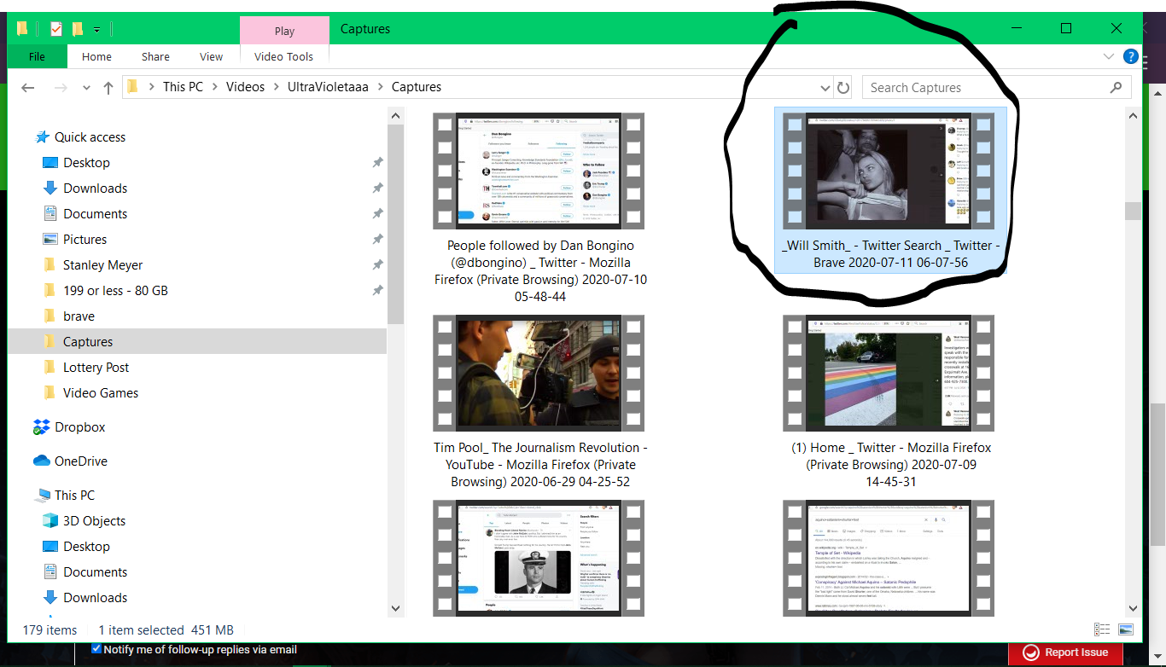Viewport: 1166px width, 667px height.
Task: Open the Video Games folder
Action: [x=100, y=393]
